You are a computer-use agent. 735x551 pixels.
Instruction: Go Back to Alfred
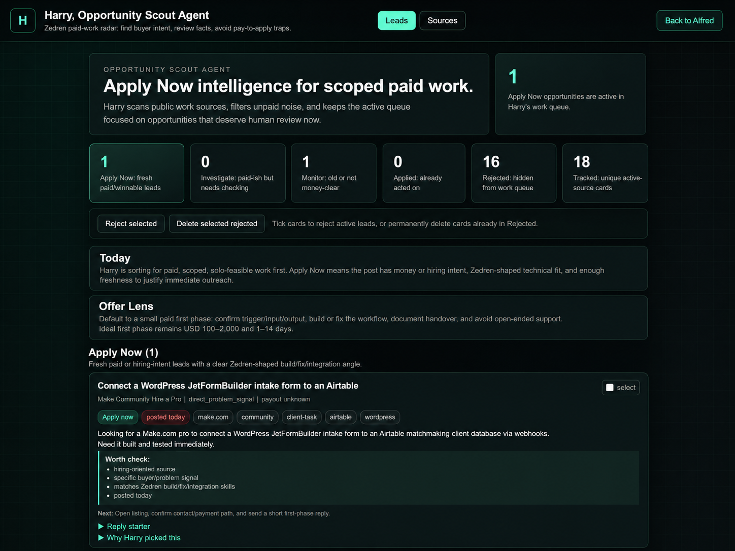689,20
